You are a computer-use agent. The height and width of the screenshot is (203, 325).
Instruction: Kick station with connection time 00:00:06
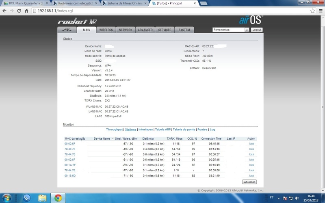pos(251,170)
